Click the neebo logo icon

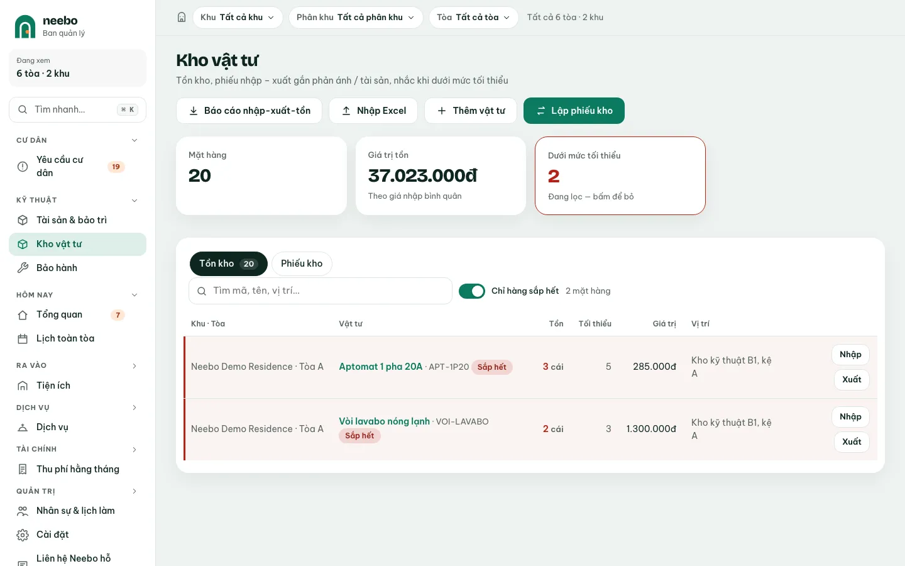click(25, 26)
